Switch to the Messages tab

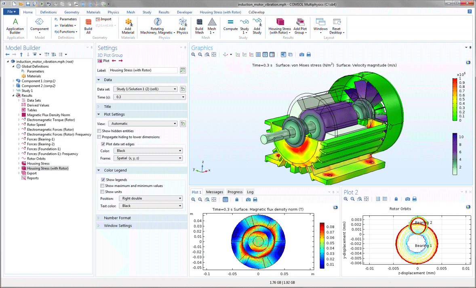[215, 192]
